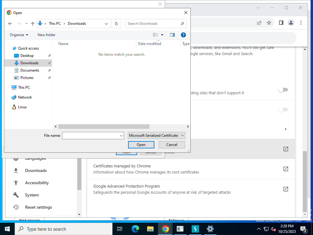Open Chrome three-dot menu
The height and width of the screenshot is (235, 313).
click(x=301, y=23)
